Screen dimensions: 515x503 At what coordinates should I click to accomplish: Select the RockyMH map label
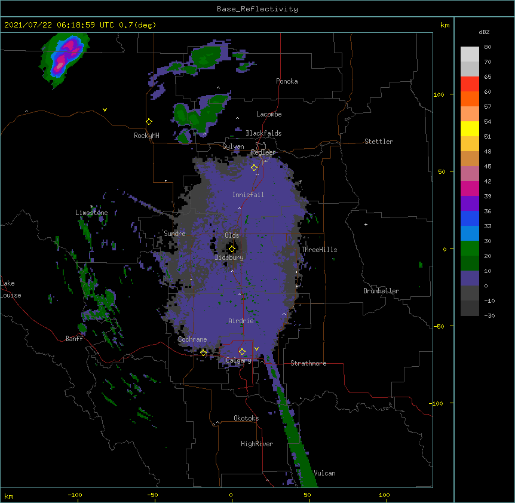146,136
